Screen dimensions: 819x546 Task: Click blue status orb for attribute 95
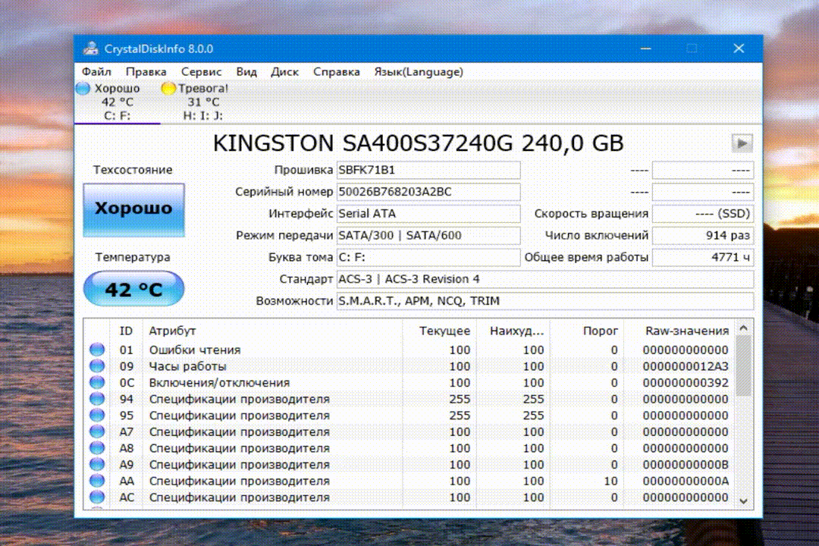(96, 415)
